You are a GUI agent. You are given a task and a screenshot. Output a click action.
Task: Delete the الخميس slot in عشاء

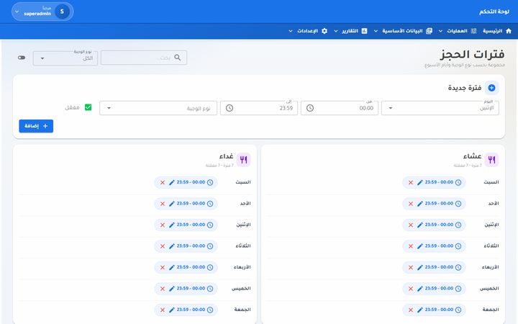tap(411, 289)
